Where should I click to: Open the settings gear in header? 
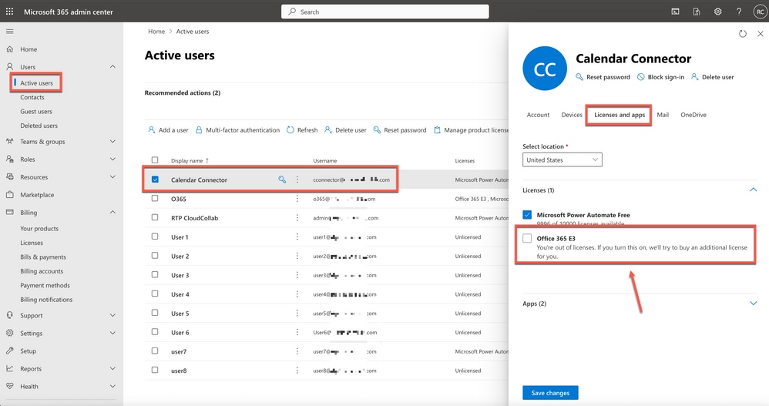coord(717,12)
